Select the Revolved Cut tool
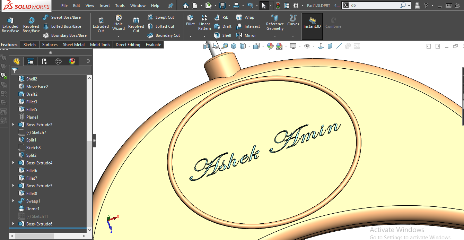 pos(136,25)
